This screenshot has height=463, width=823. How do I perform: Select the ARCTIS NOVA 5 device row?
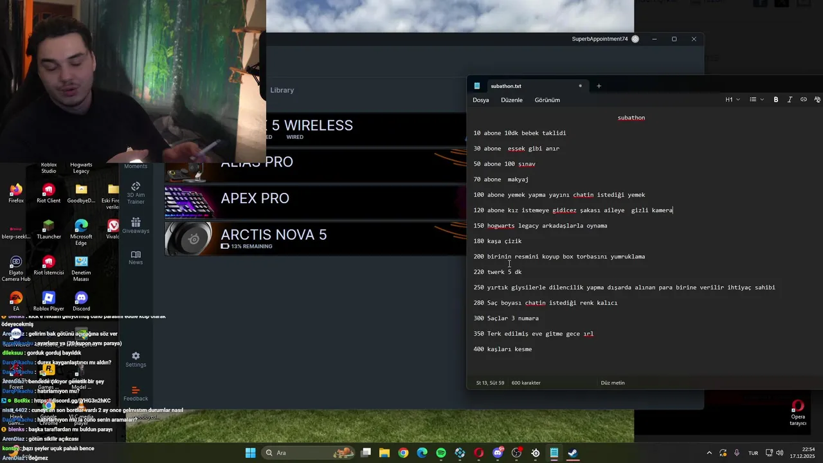(x=315, y=239)
